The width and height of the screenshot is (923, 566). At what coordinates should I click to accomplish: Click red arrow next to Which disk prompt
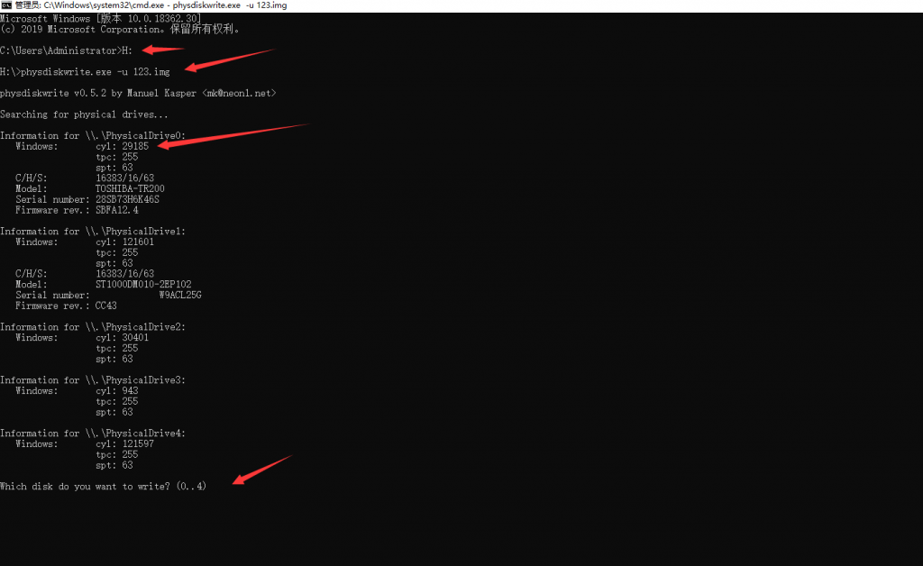(262, 469)
